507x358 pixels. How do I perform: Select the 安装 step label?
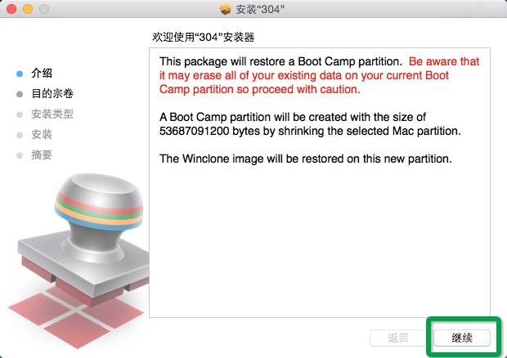42,134
